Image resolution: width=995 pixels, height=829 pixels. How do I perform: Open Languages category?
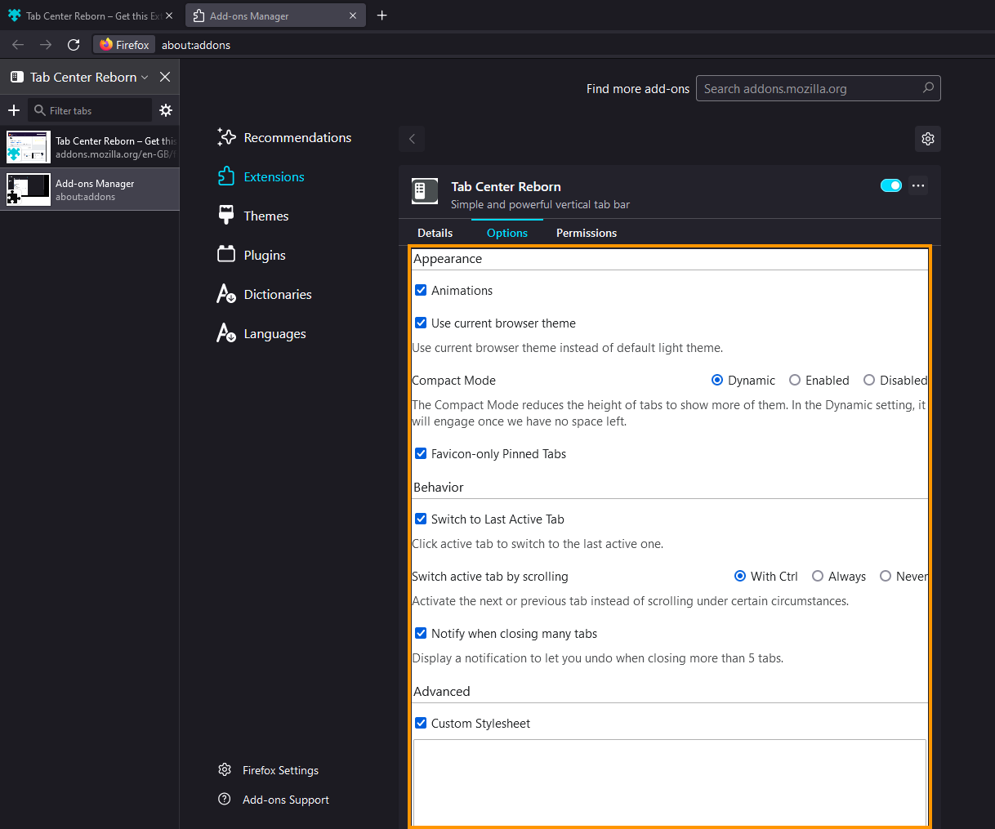click(261, 333)
